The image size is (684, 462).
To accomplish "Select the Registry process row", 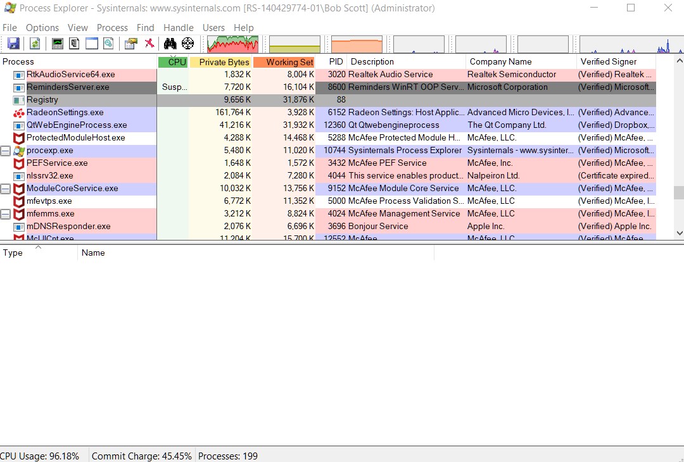I will pyautogui.click(x=328, y=100).
